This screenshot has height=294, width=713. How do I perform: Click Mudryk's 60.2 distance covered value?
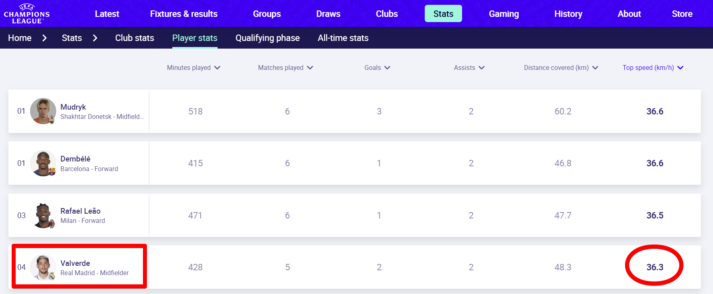click(563, 111)
